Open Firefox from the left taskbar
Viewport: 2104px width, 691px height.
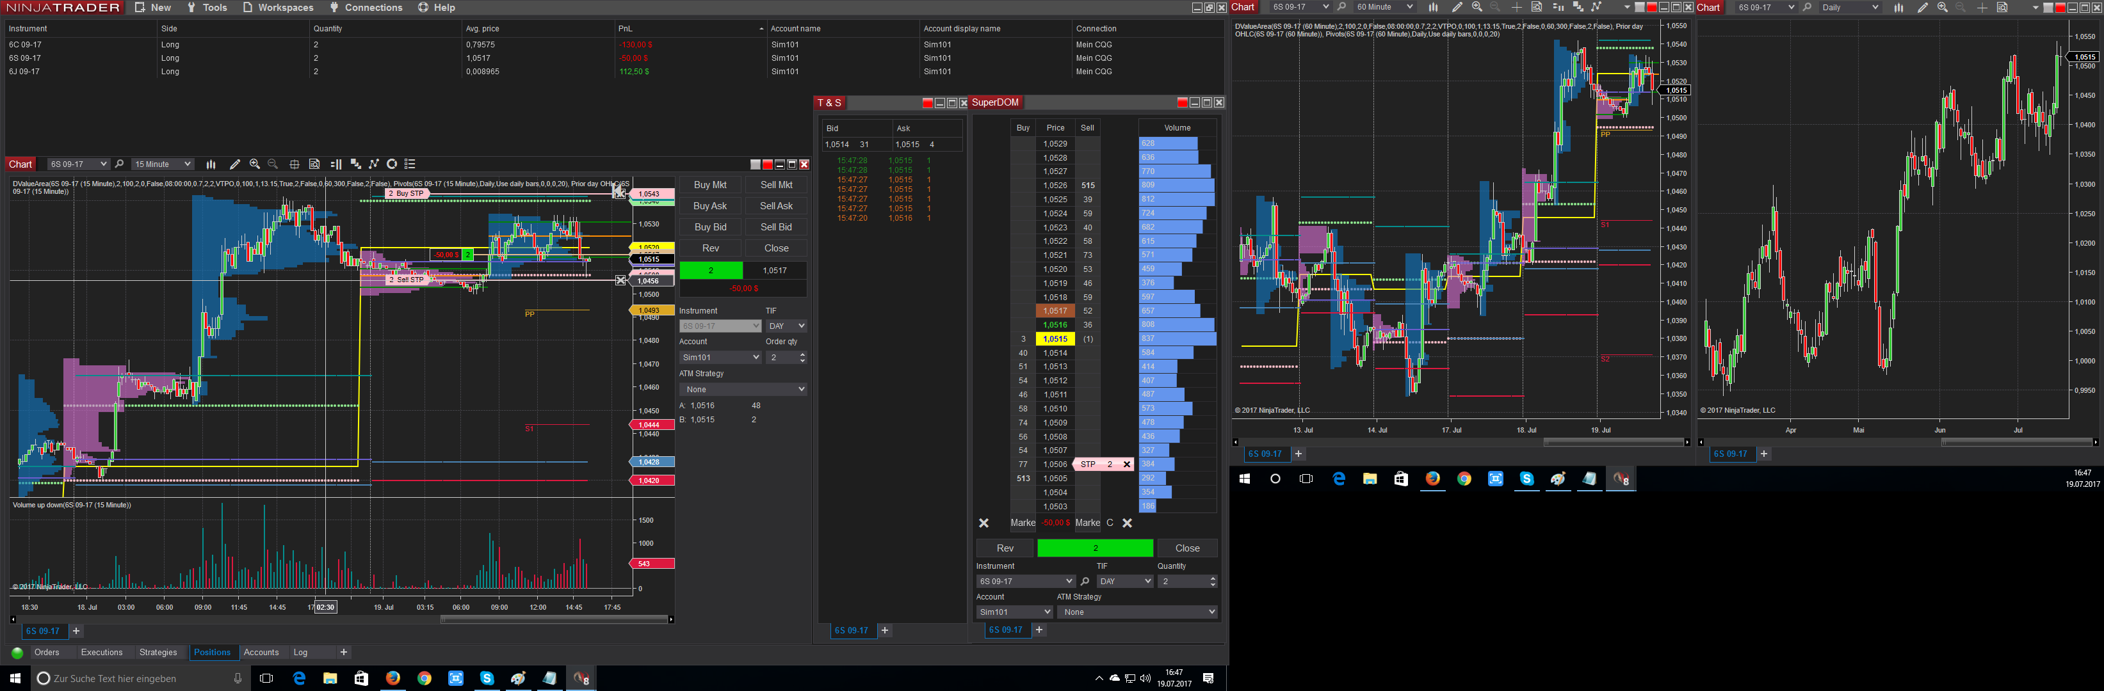(393, 678)
